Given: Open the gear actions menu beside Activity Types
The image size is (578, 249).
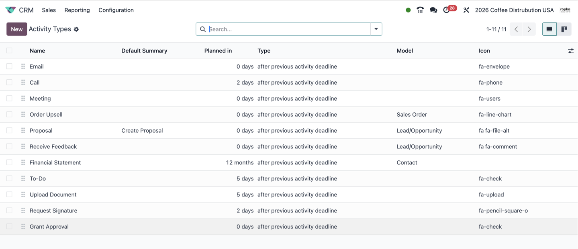Looking at the screenshot, I should coord(76,29).
